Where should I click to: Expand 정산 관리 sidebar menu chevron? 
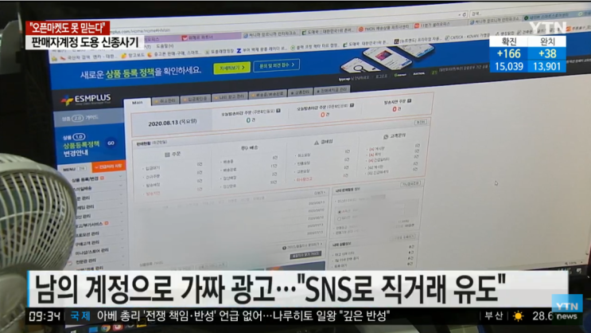click(x=122, y=212)
